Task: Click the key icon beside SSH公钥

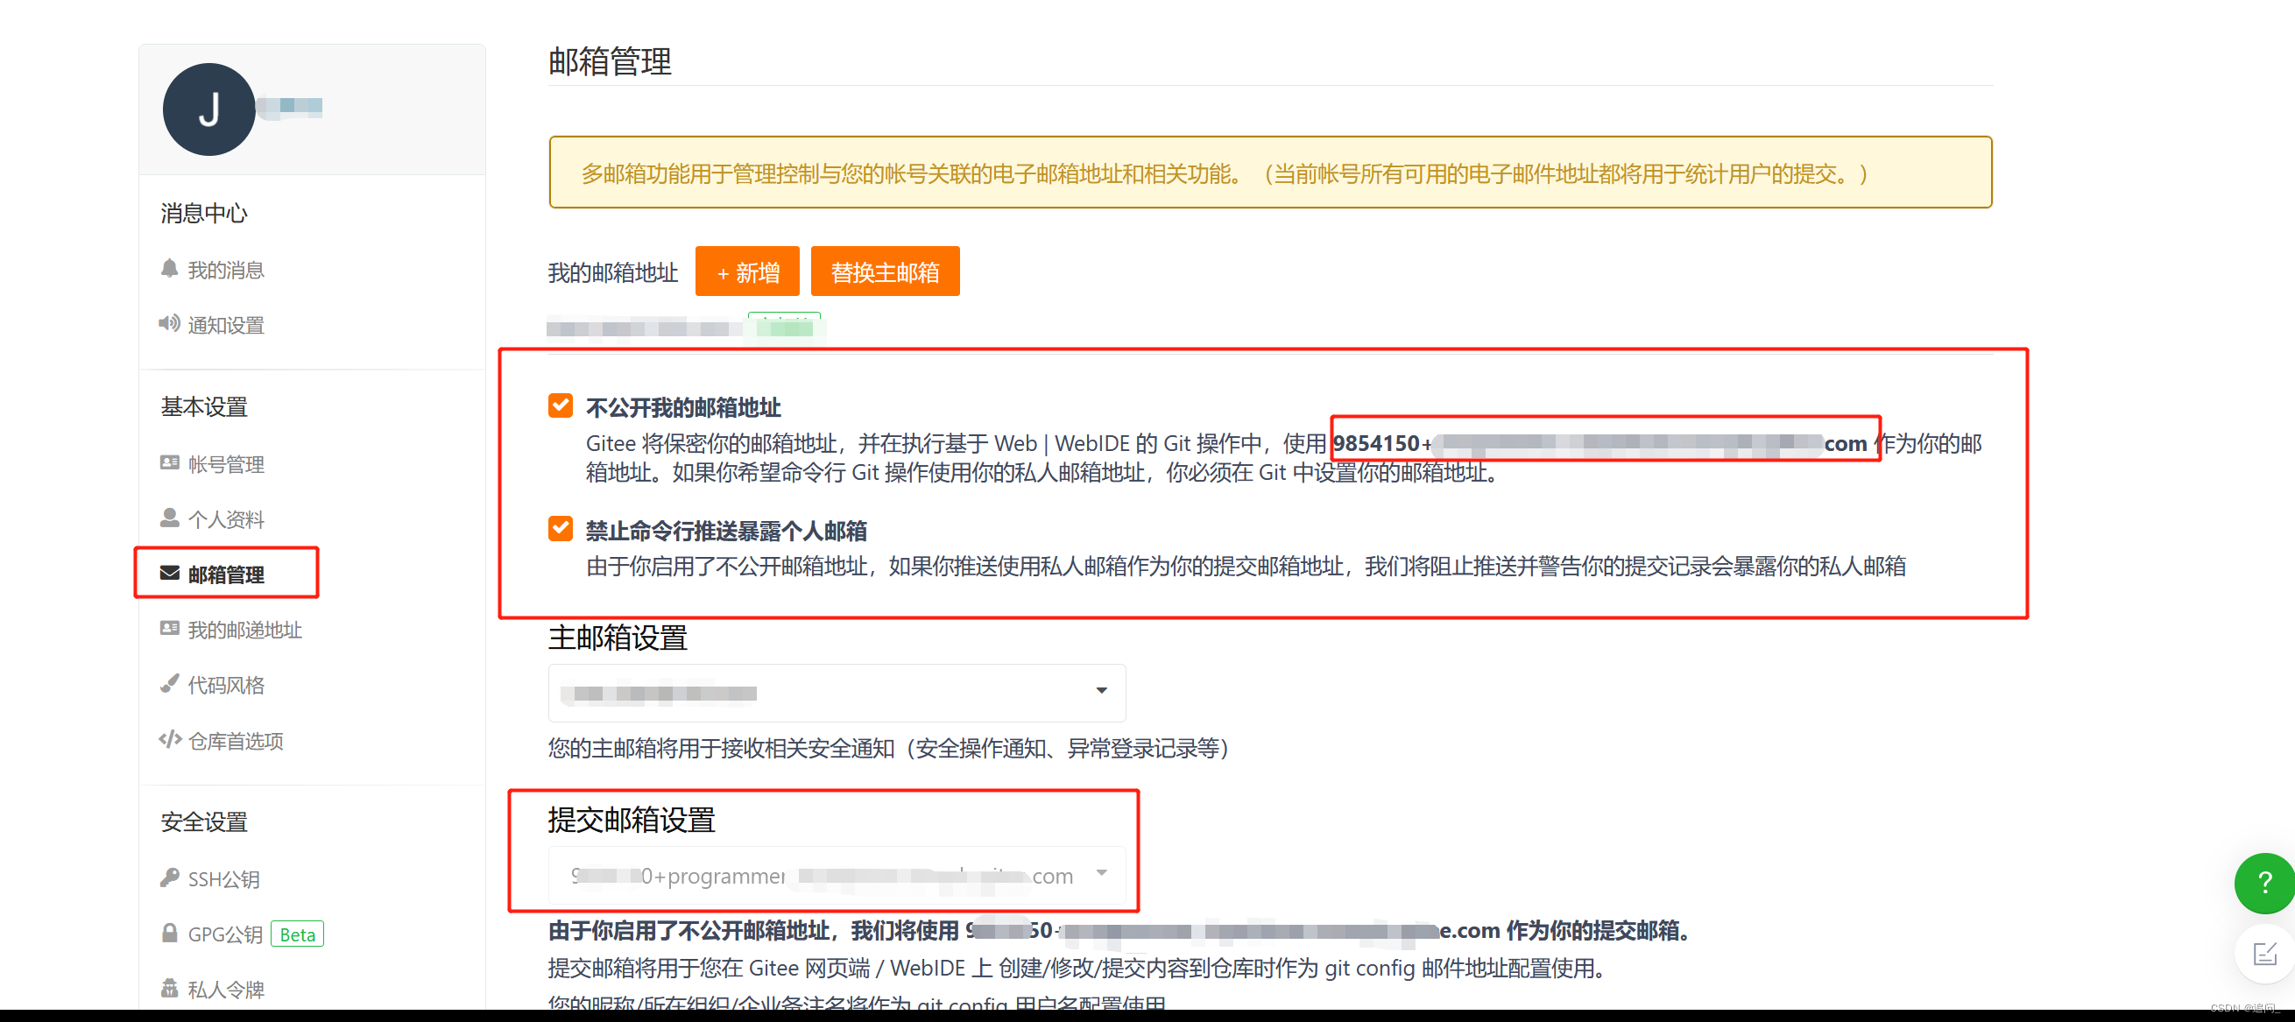Action: point(169,878)
